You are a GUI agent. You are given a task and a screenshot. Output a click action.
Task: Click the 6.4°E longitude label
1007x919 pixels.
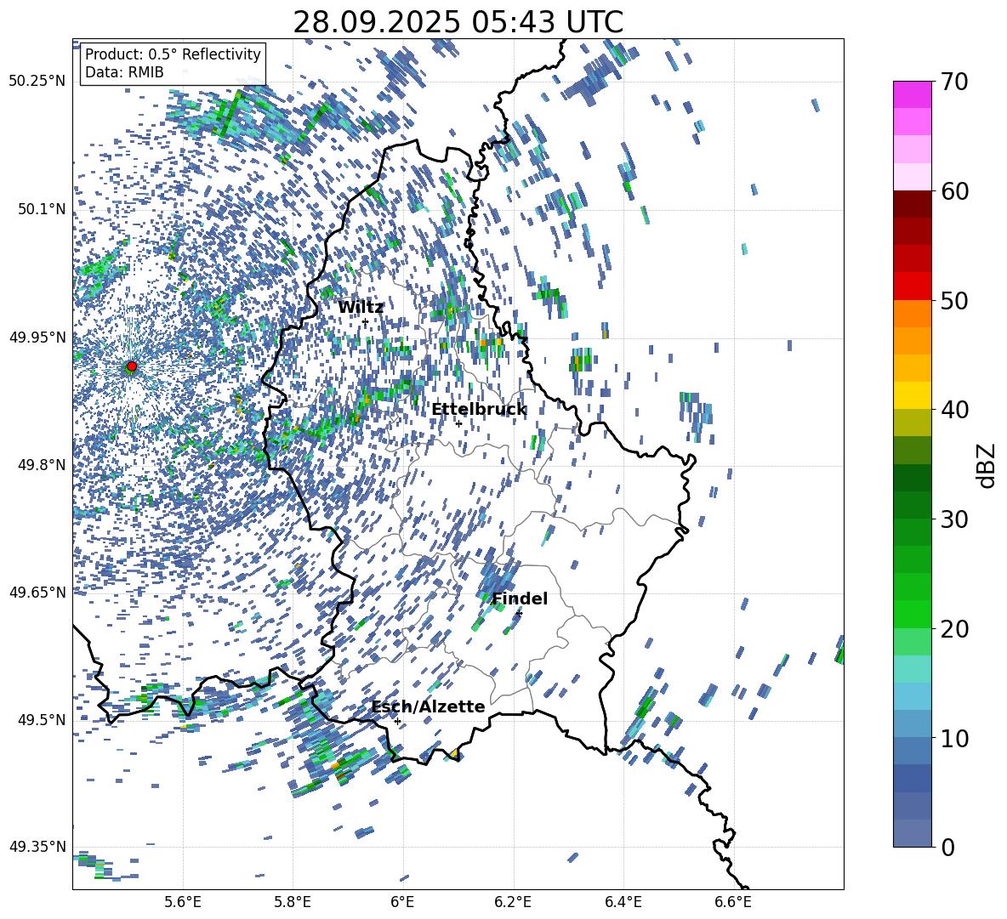click(x=623, y=902)
